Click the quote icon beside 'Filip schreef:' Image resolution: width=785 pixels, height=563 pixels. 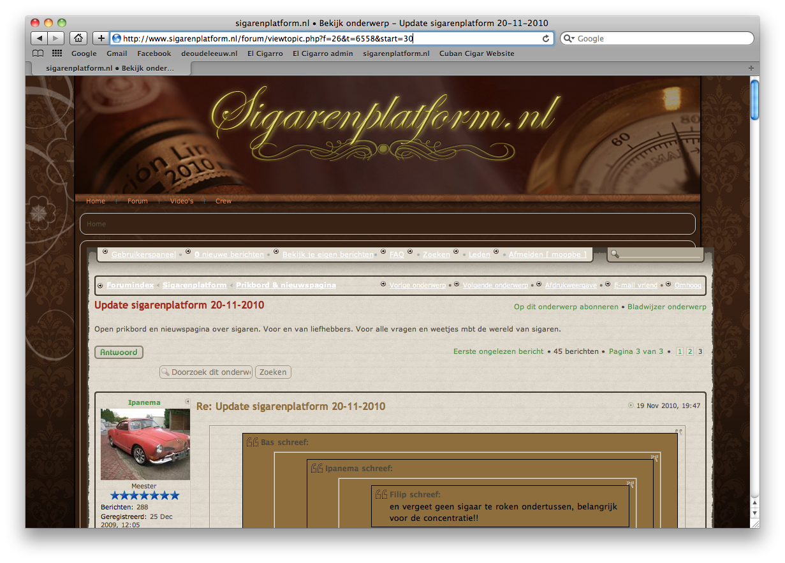381,494
